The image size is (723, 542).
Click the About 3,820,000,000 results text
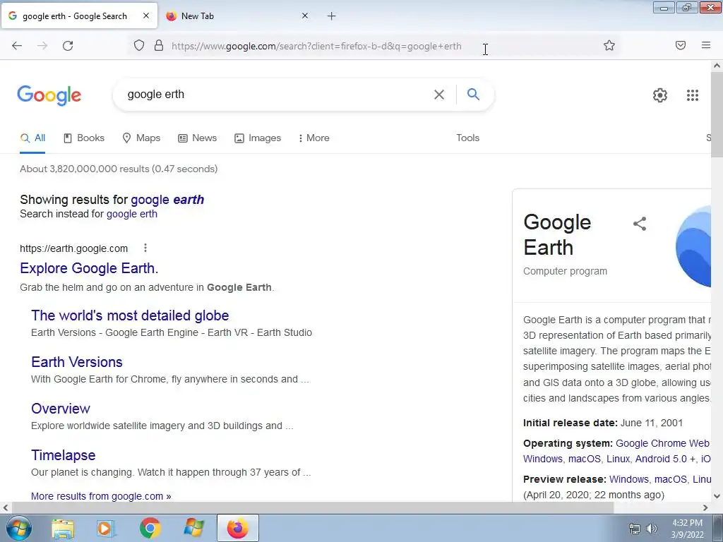click(x=119, y=169)
